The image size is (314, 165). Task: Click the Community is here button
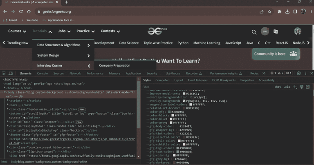coord(276,54)
